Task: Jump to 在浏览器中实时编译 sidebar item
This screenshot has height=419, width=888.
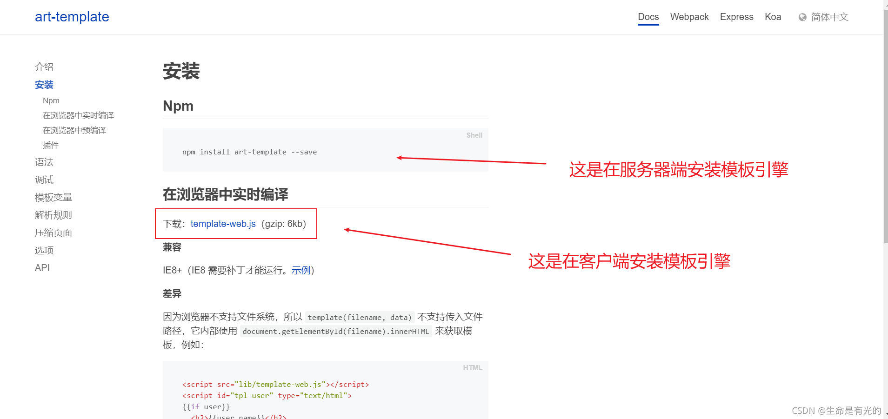Action: (x=78, y=115)
